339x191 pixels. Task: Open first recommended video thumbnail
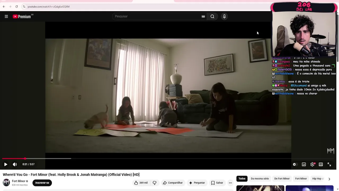click(260, 188)
